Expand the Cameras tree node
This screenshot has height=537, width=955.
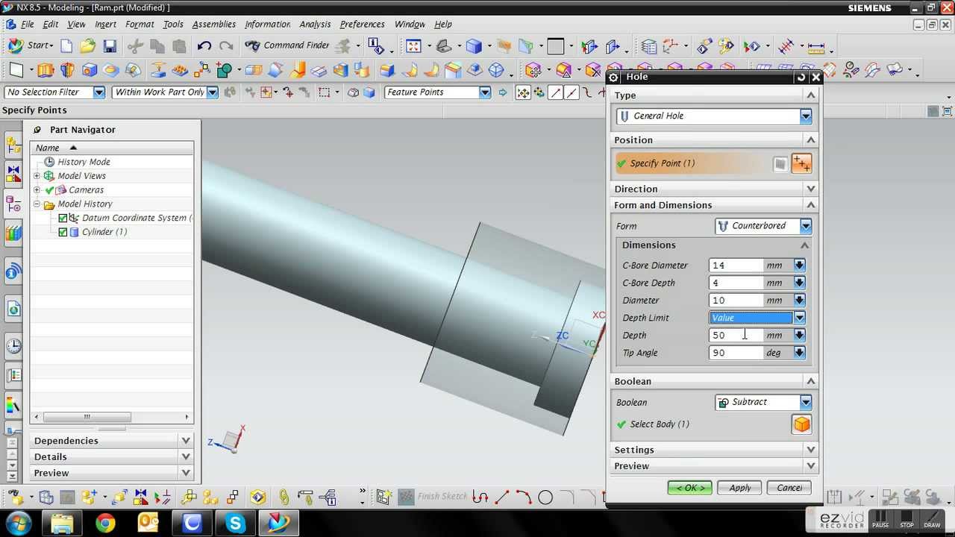pyautogui.click(x=37, y=190)
